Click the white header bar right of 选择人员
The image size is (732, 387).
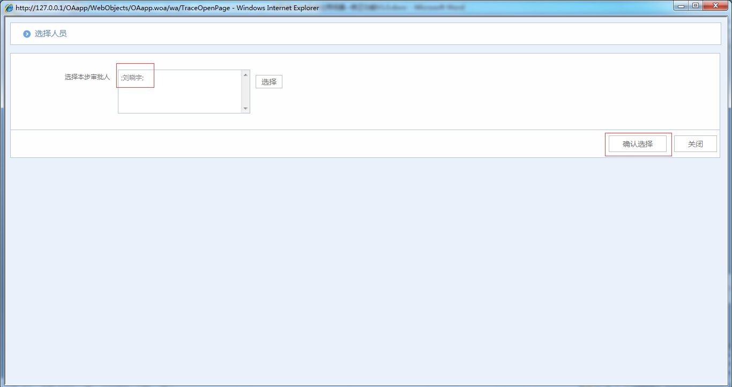[375, 34]
